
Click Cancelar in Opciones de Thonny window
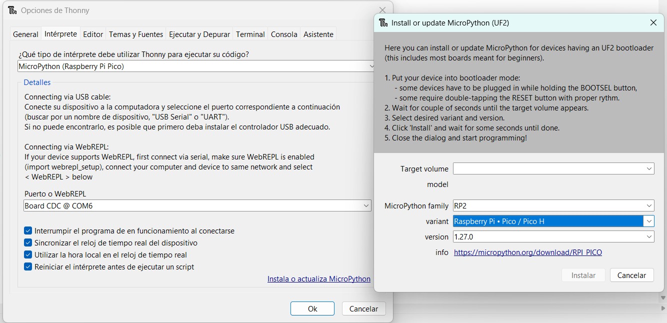[363, 308]
